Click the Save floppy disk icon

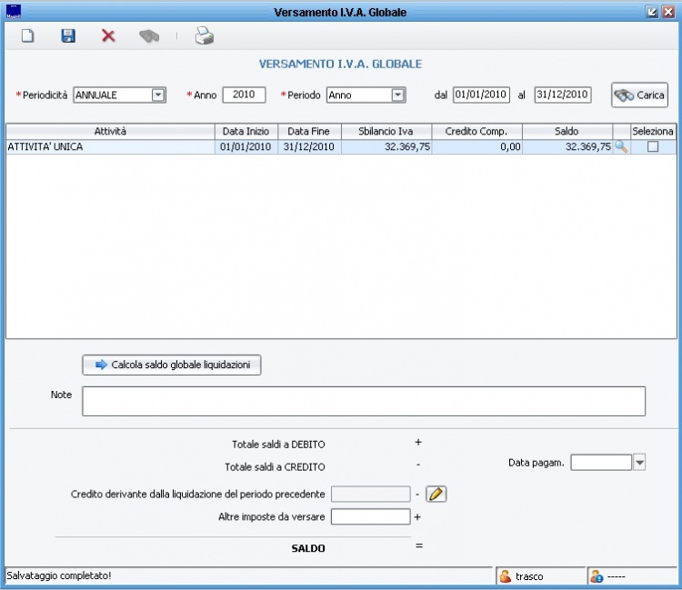68,36
